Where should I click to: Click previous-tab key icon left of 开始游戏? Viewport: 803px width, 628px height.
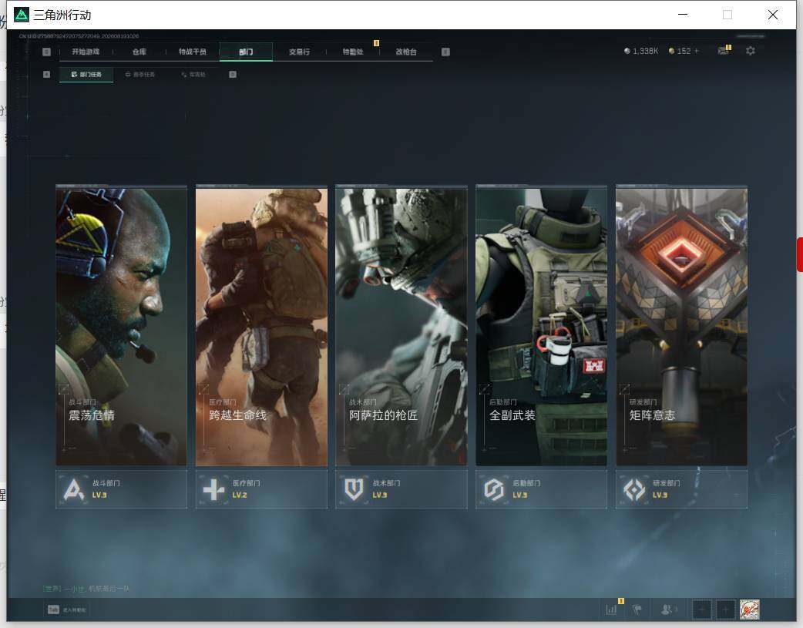tap(46, 52)
